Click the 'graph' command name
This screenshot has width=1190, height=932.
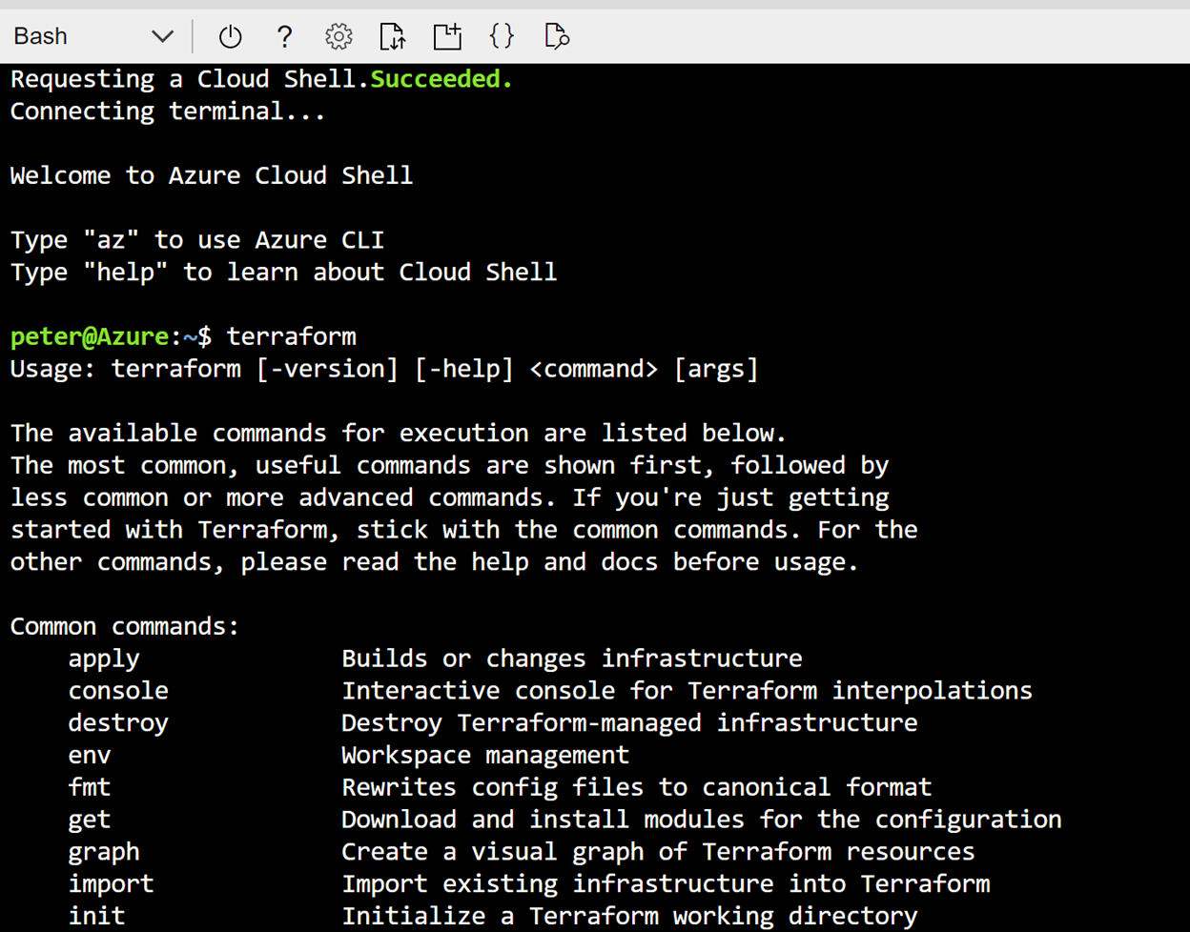click(104, 852)
